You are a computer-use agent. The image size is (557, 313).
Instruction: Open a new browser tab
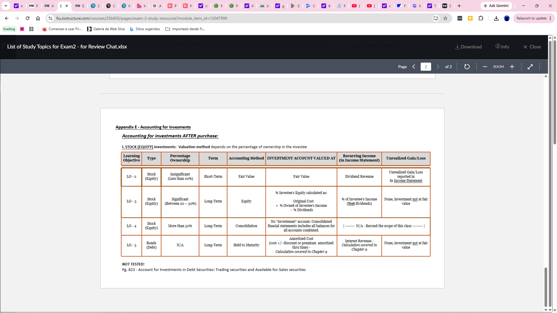[x=459, y=6]
